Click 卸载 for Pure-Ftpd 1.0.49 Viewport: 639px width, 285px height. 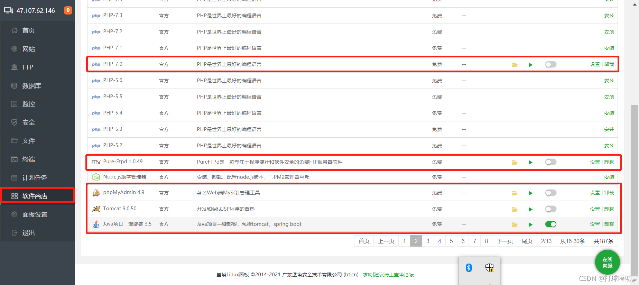[609, 162]
